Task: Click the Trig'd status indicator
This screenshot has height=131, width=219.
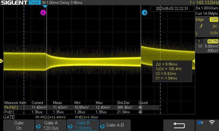Action: point(35,2)
